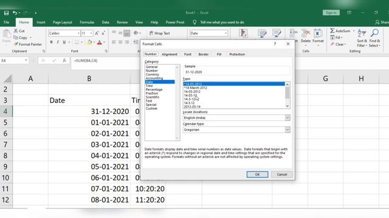Click the Share person icon
This screenshot has width=389, height=218.
pyautogui.click(x=377, y=22)
